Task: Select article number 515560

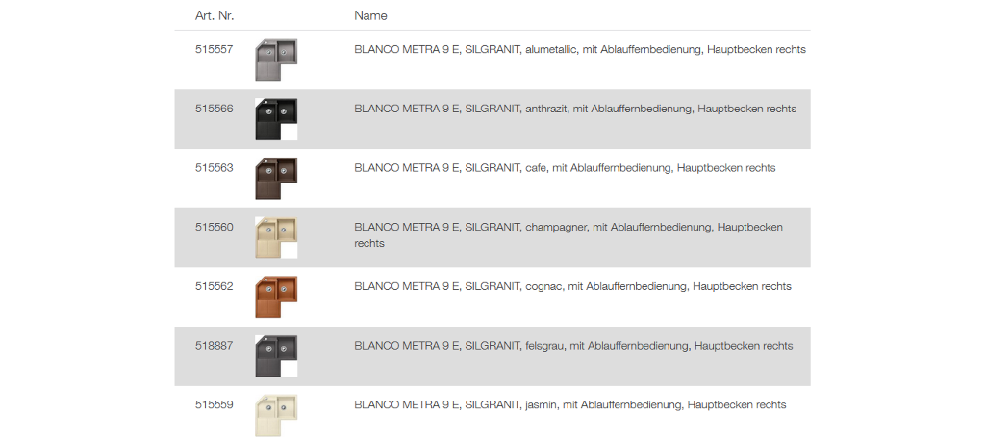Action: coord(215,227)
